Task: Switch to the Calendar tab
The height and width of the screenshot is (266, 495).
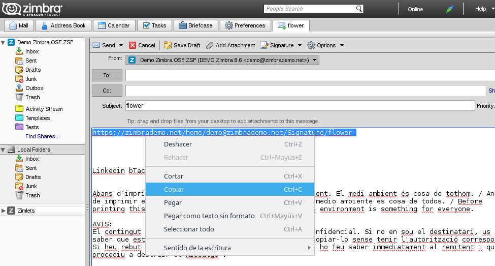Action: [114, 25]
